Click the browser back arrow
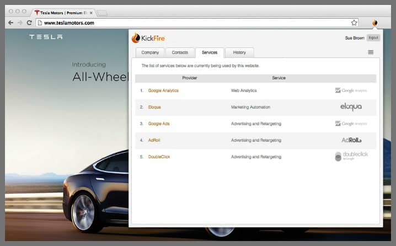This screenshot has height=246, width=396. tap(10, 23)
